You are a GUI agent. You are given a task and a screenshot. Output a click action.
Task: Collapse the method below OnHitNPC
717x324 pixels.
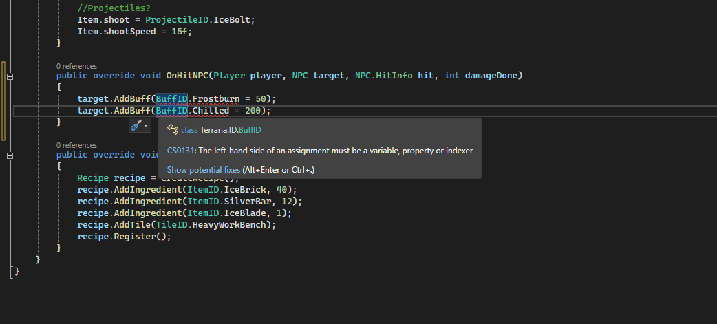[x=10, y=156]
